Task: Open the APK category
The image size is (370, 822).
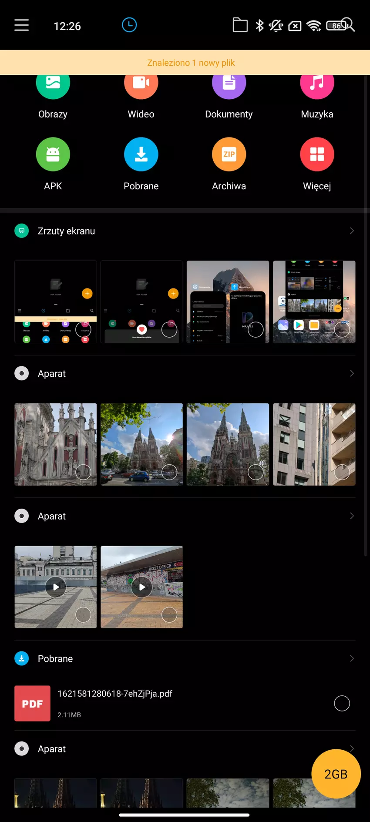Action: point(53,164)
